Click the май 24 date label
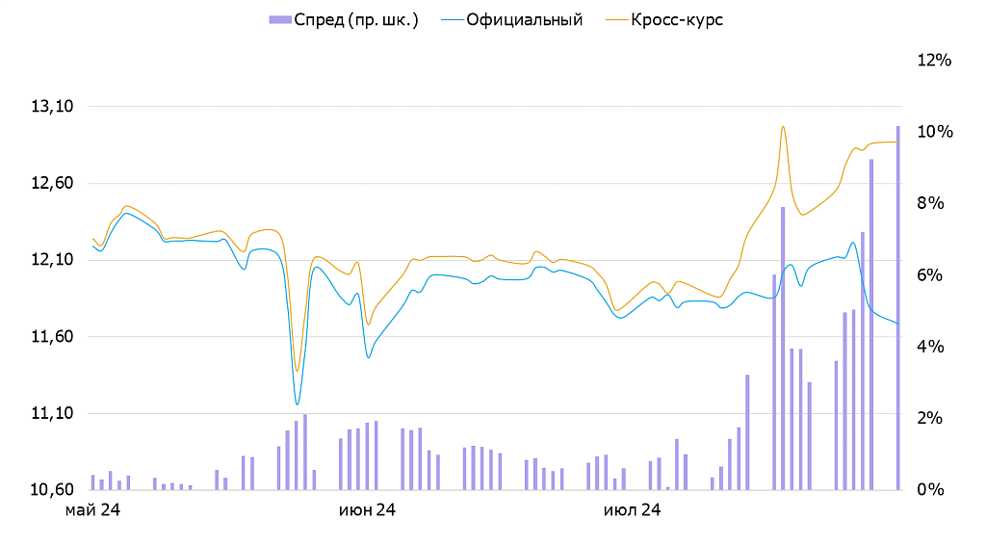986x546 pixels. (x=92, y=508)
